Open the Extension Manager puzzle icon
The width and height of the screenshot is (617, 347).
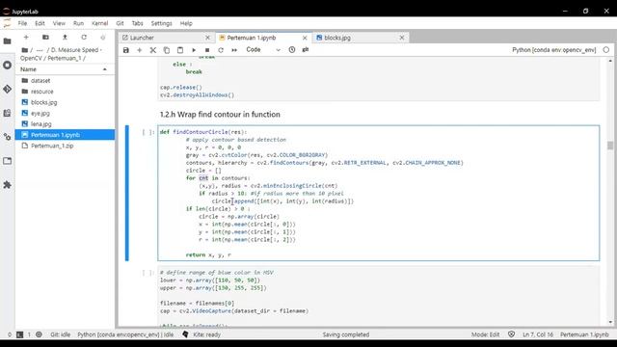(7, 184)
